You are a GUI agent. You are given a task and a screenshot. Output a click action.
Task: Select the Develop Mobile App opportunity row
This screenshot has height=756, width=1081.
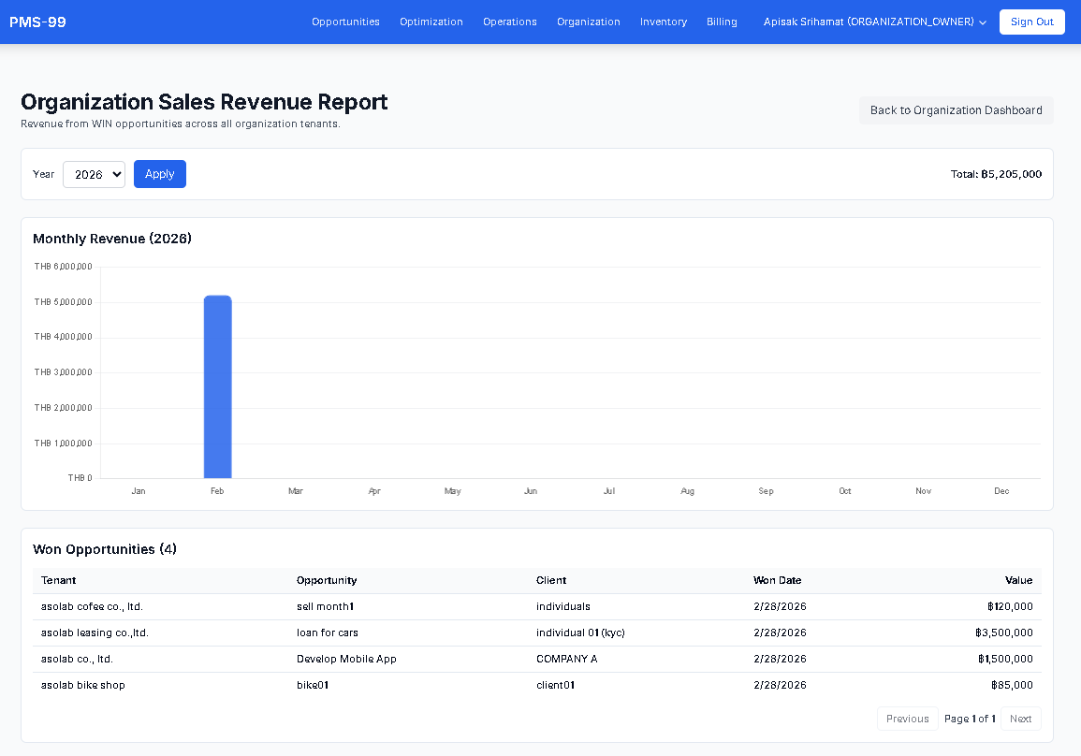(x=346, y=659)
